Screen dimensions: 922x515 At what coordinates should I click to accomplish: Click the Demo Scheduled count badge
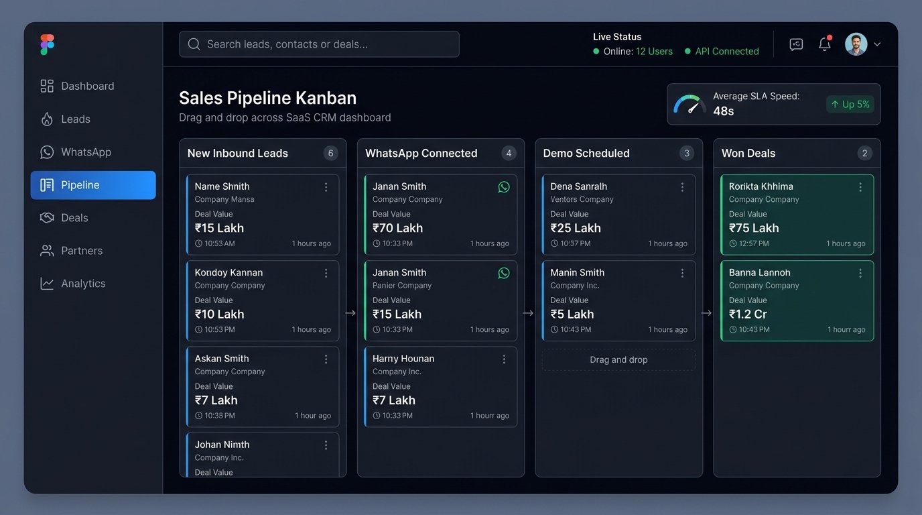click(687, 153)
